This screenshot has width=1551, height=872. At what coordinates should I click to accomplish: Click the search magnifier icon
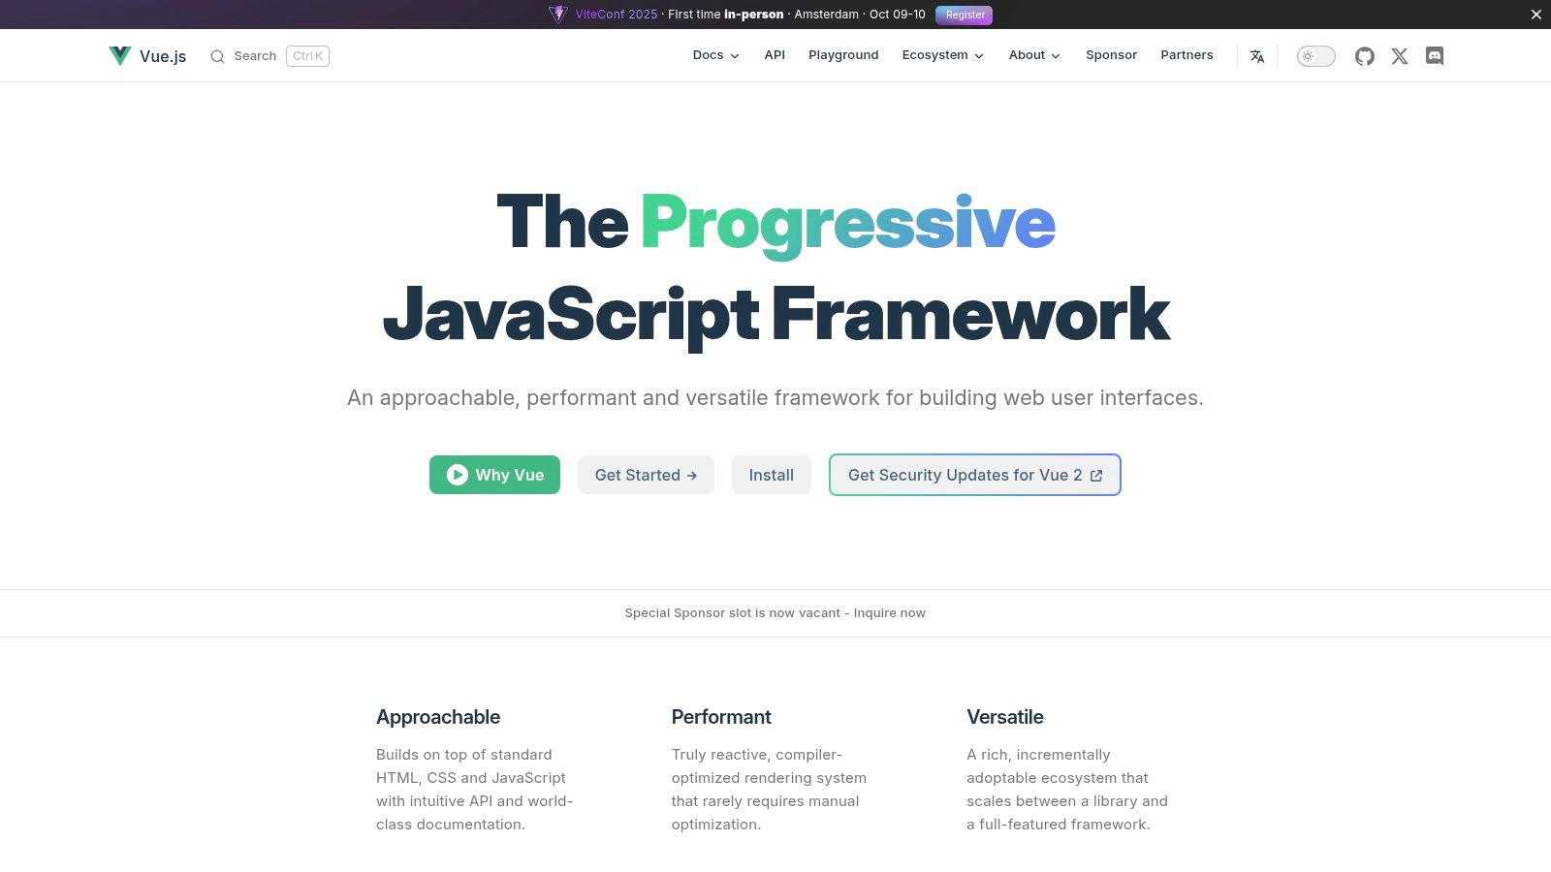[217, 56]
